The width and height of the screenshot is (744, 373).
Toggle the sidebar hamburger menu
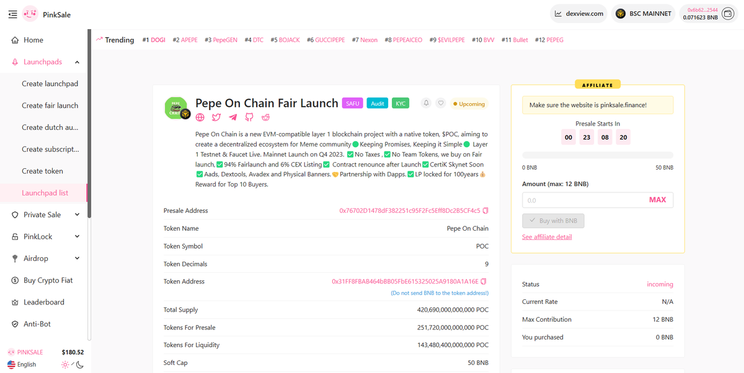pyautogui.click(x=12, y=14)
